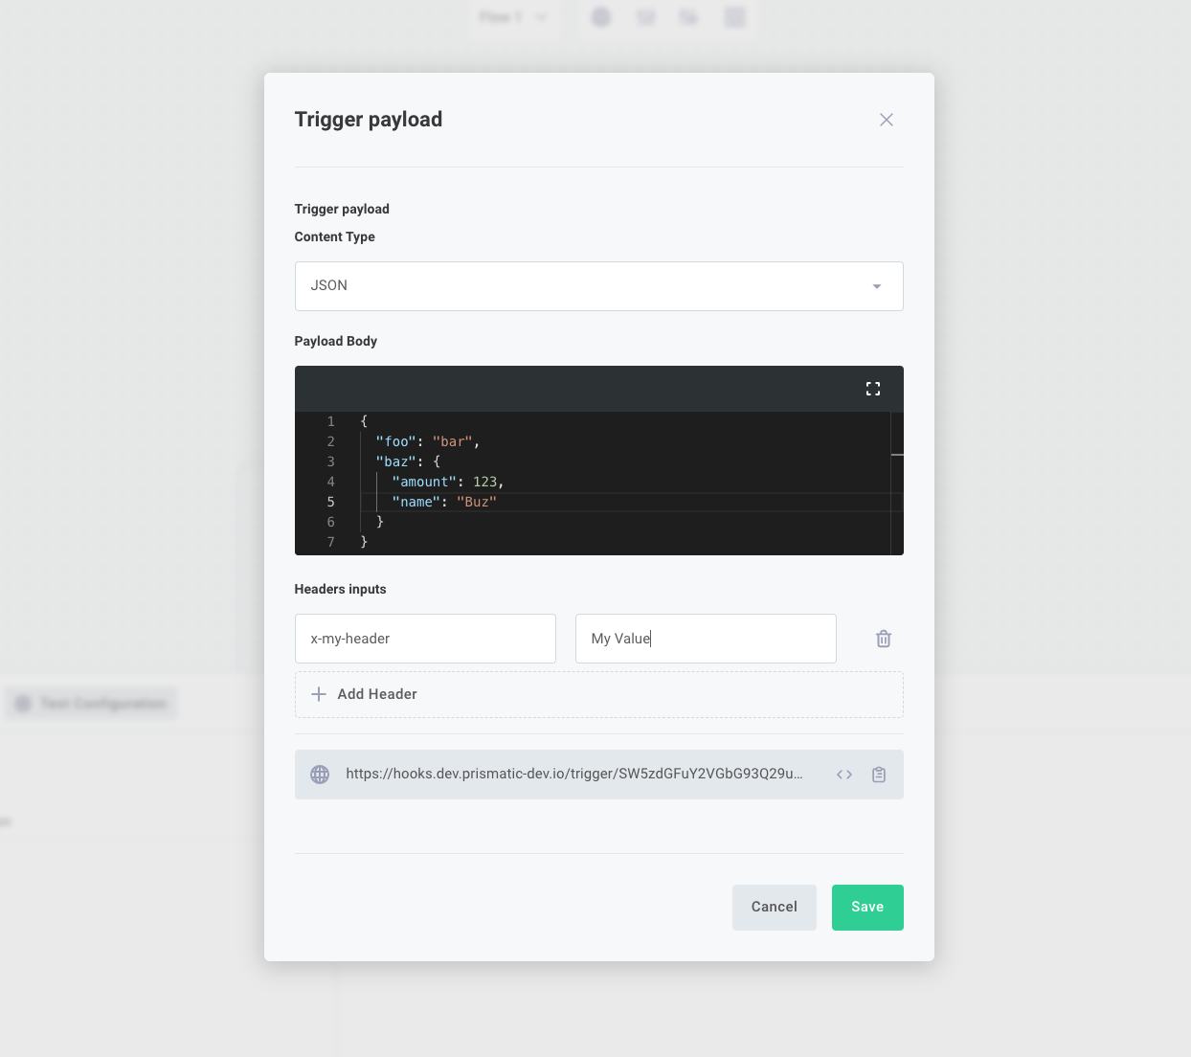Click the x-my-header input field
Viewport: 1191px width, 1057px height.
point(425,639)
